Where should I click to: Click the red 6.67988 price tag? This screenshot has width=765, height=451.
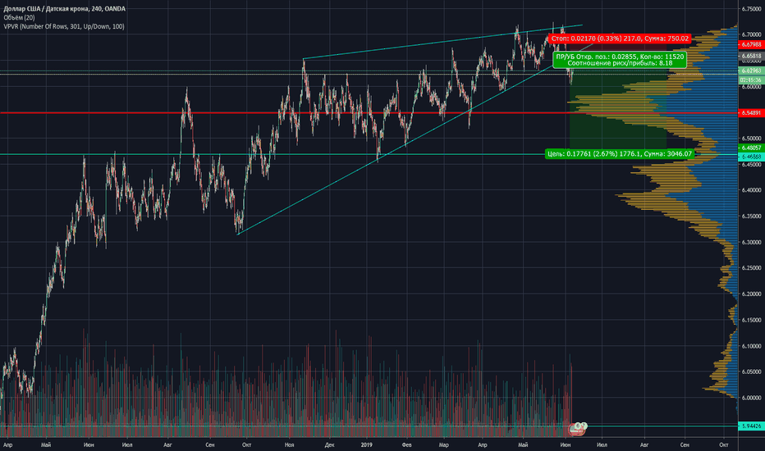click(x=751, y=44)
